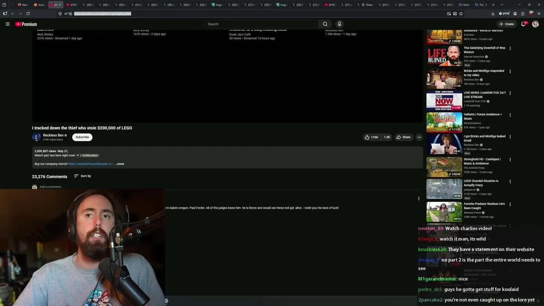Viewport: 544px width, 306px height.
Task: Open LEGO Scandal Situation thumbnail
Action: (444, 189)
